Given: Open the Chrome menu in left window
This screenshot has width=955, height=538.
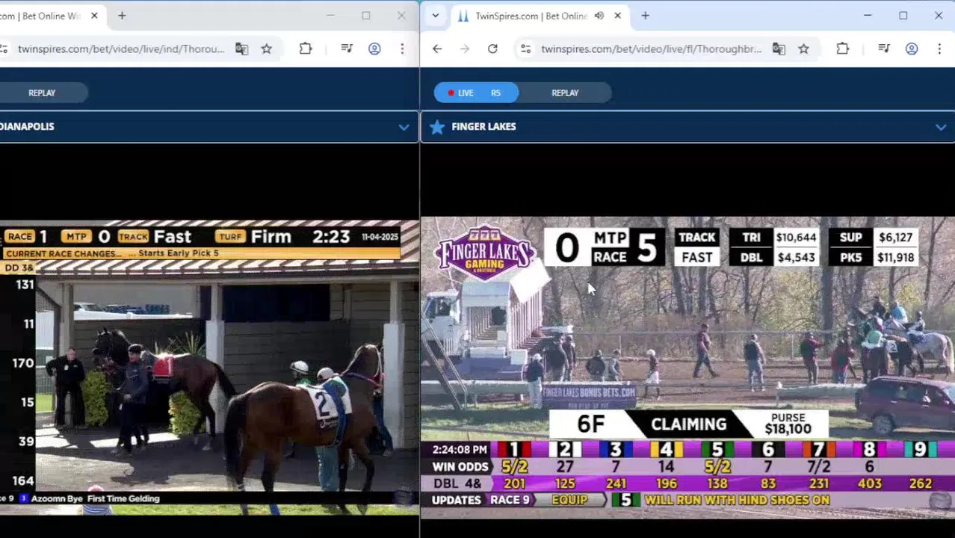Looking at the screenshot, I should click(402, 49).
